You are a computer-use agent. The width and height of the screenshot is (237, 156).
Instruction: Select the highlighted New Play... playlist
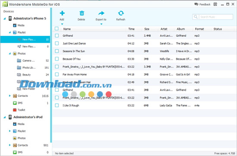click(x=25, y=39)
